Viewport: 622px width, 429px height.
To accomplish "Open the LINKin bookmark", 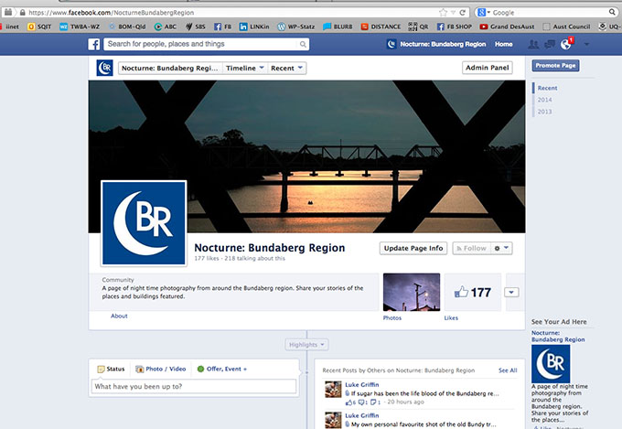I will [x=254, y=27].
